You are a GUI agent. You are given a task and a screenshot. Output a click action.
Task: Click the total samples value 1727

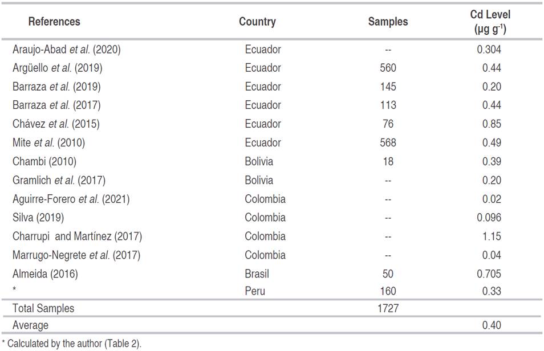[388, 308]
